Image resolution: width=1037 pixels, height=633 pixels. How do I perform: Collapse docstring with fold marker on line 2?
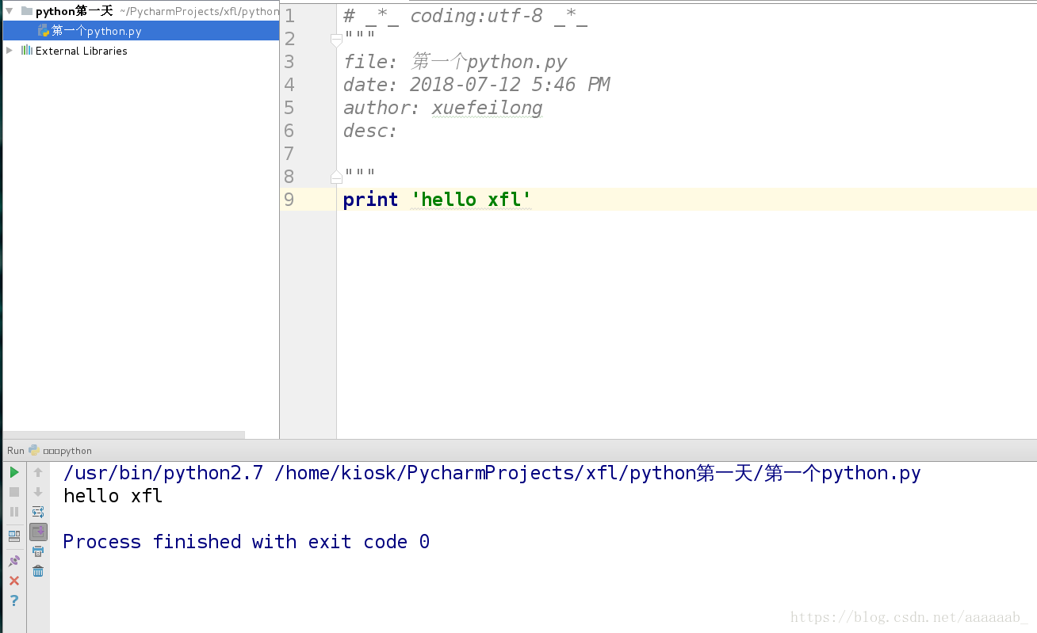[336, 39]
